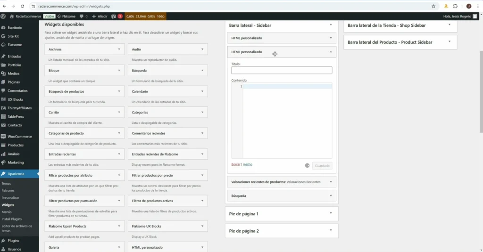
Task: Open ThirstyAffiliates menu
Action: 19,108
